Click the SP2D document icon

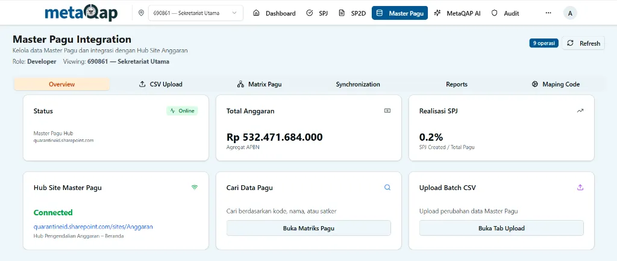click(x=342, y=13)
